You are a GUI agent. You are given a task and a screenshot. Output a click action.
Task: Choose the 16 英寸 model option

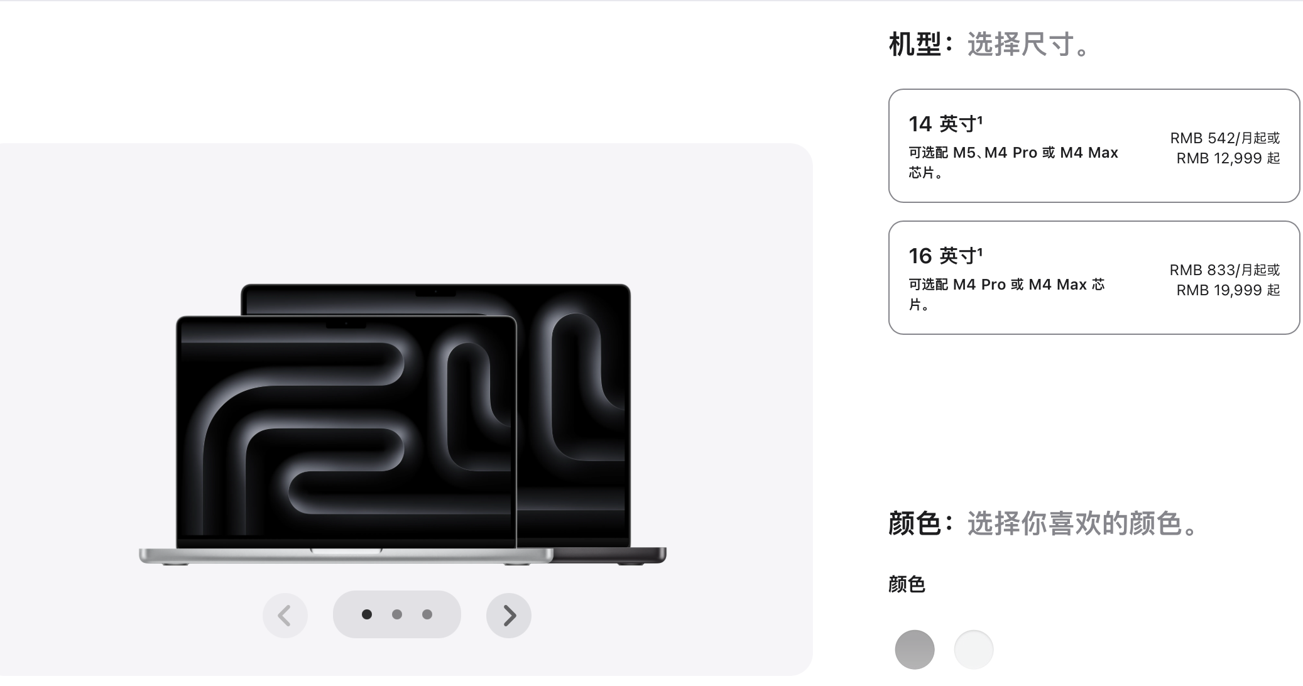point(1094,278)
